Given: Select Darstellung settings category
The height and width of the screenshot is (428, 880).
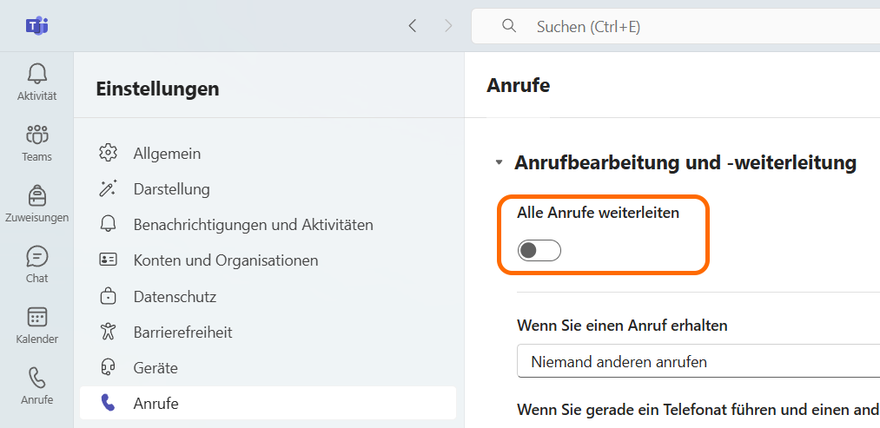Looking at the screenshot, I should (171, 189).
